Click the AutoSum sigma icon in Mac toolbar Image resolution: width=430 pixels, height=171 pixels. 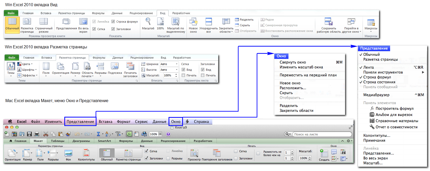coord(98,134)
